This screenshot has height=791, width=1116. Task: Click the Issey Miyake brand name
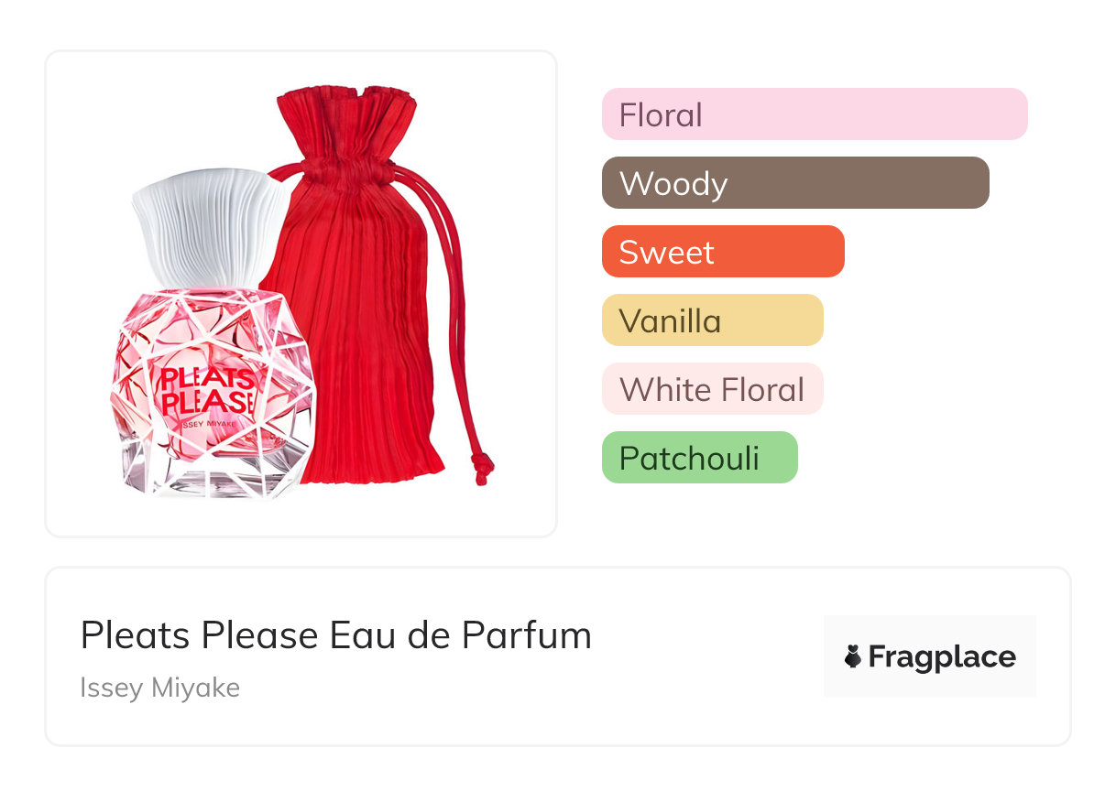click(x=159, y=688)
